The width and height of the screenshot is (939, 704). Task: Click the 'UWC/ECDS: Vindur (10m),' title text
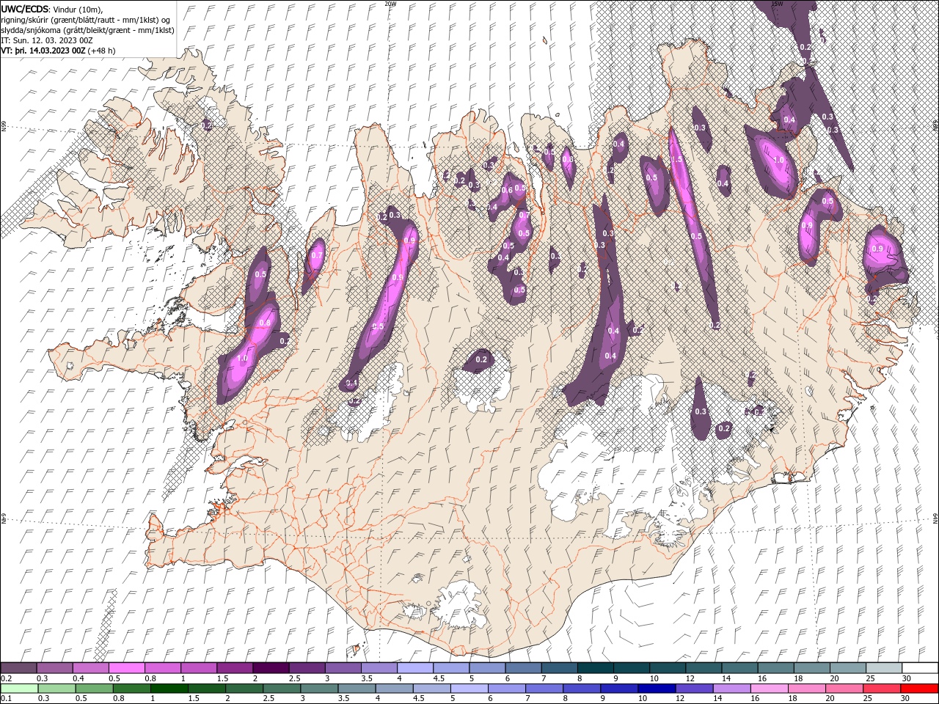click(52, 9)
